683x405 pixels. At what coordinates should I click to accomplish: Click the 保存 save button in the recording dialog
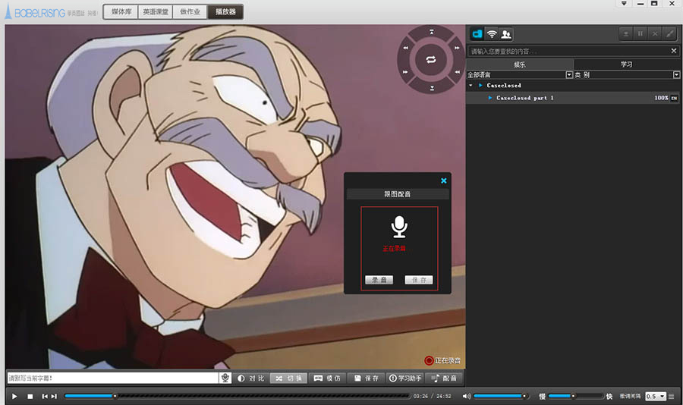tap(419, 280)
